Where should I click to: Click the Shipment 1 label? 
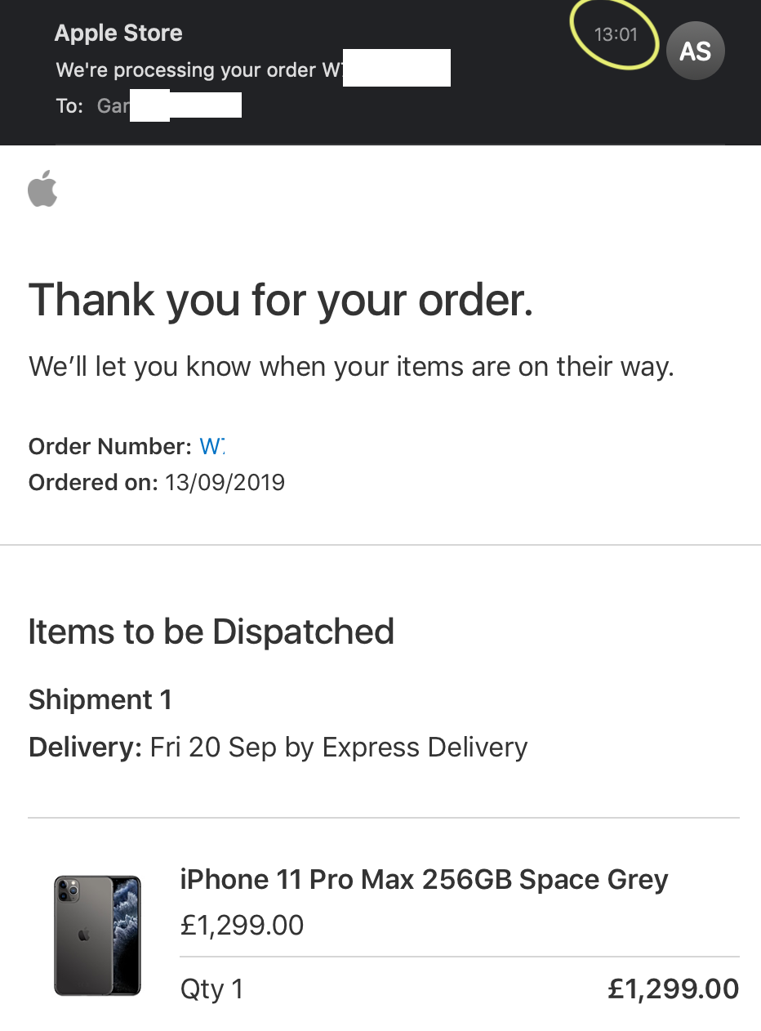pos(100,700)
